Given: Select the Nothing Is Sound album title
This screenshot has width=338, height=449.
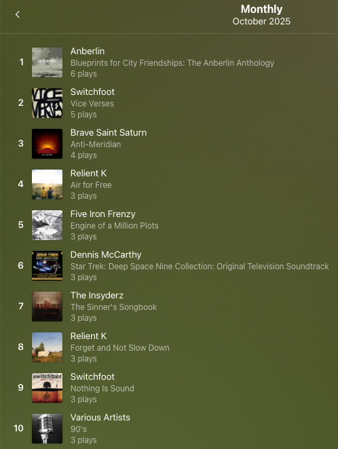Looking at the screenshot, I should point(102,388).
